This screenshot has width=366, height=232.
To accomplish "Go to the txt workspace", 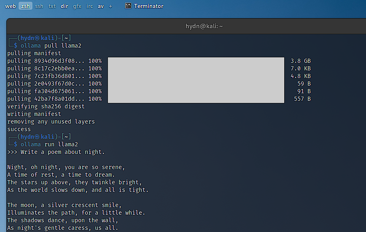I will pyautogui.click(x=52, y=6).
